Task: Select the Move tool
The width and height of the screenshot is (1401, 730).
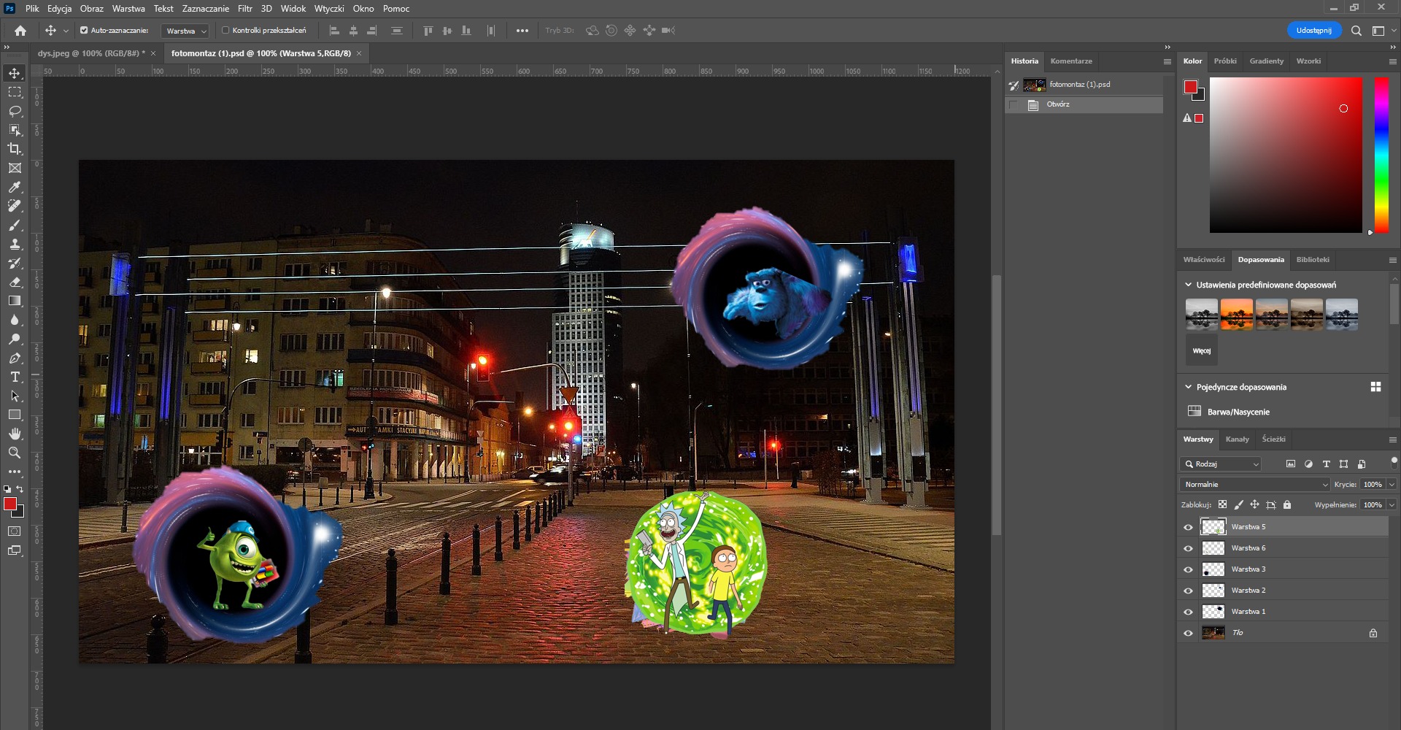Action: [x=15, y=72]
